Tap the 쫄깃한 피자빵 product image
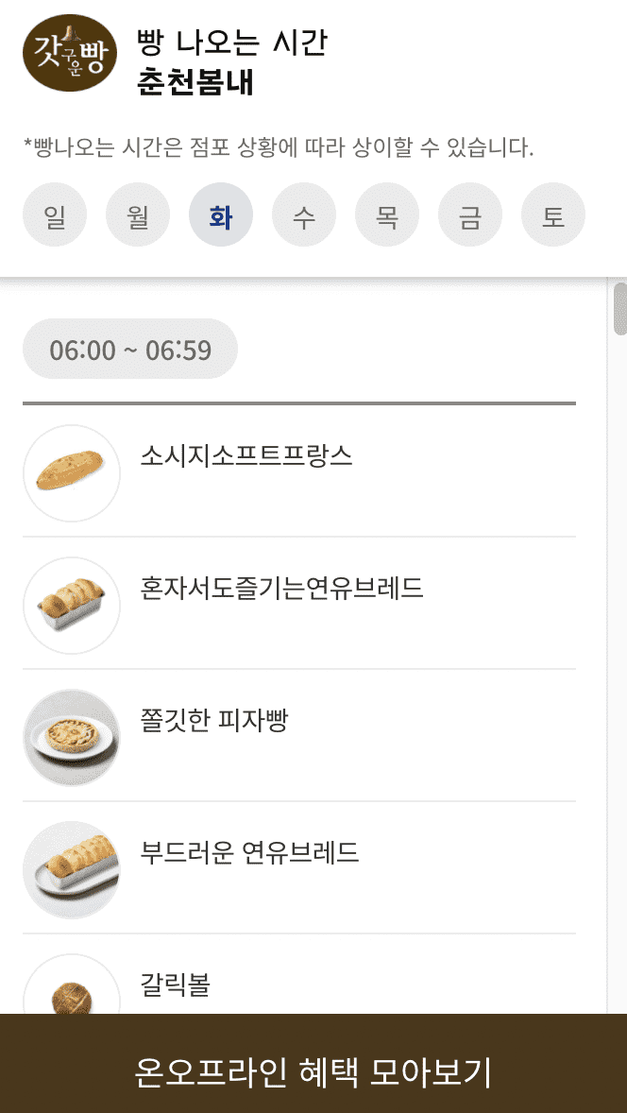The height and width of the screenshot is (1113, 627). click(72, 737)
